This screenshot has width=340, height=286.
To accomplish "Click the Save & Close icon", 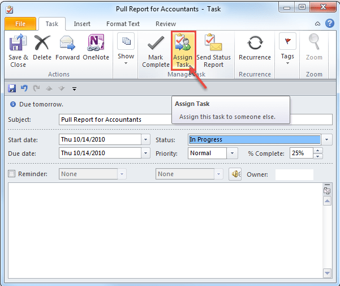I will 18,51.
